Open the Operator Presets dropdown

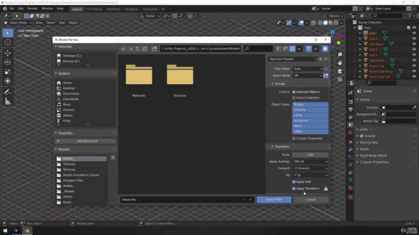(x=293, y=59)
